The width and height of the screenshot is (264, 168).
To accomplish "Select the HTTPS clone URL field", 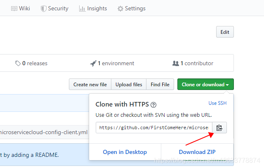I will pos(154,128).
